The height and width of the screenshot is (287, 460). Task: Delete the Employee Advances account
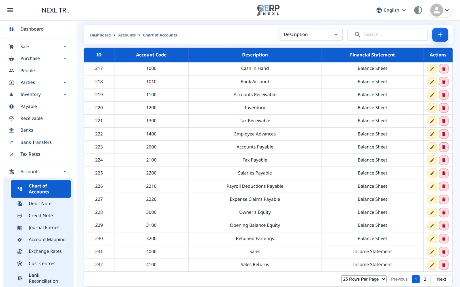click(444, 134)
